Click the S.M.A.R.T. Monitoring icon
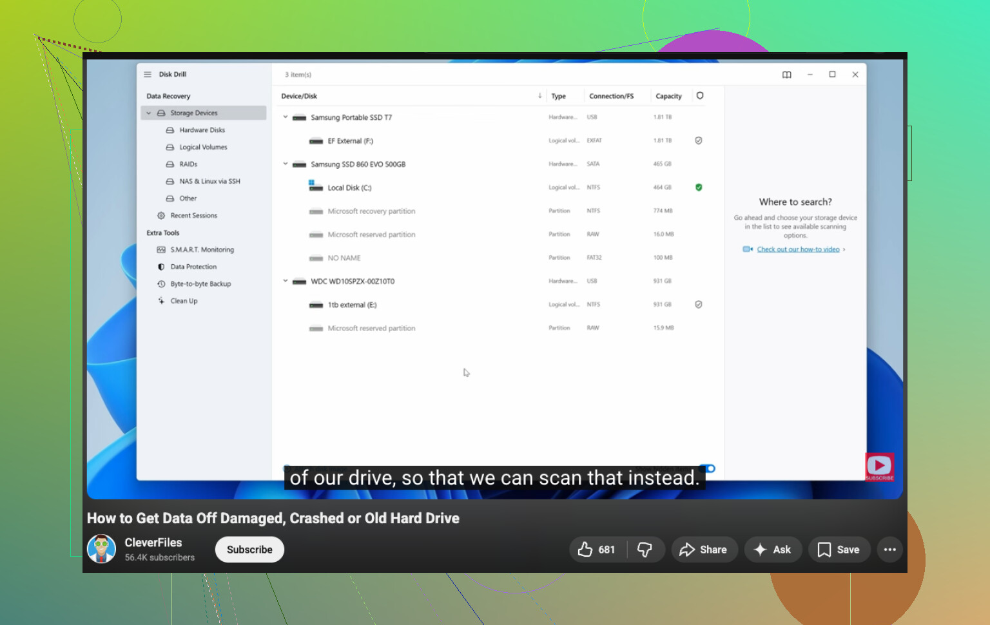The image size is (990, 625). (x=161, y=250)
